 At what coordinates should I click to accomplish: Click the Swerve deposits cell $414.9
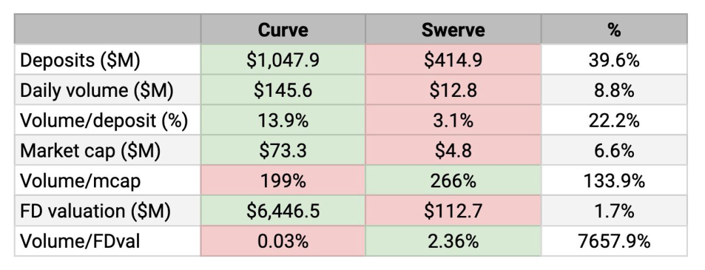453,60
